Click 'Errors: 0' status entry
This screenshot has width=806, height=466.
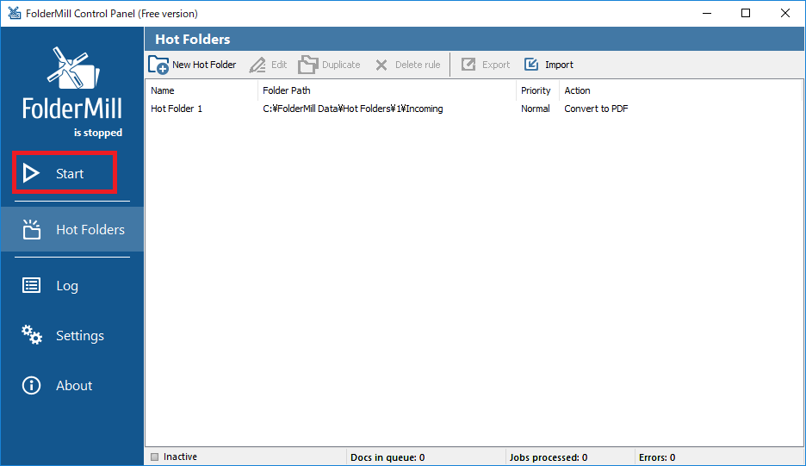coord(657,457)
